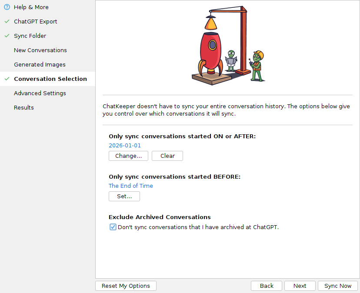Go to the ChatGPT Export step
Image resolution: width=360 pixels, height=293 pixels.
(35, 21)
